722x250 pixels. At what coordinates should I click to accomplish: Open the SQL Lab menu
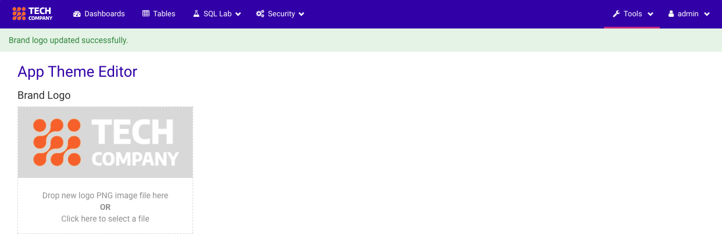tap(217, 14)
